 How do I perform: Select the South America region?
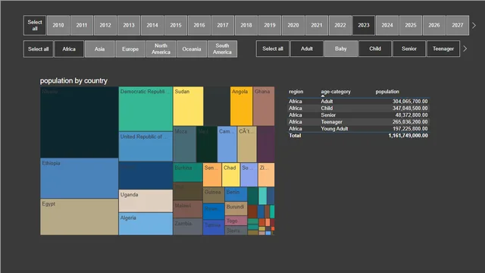[222, 49]
